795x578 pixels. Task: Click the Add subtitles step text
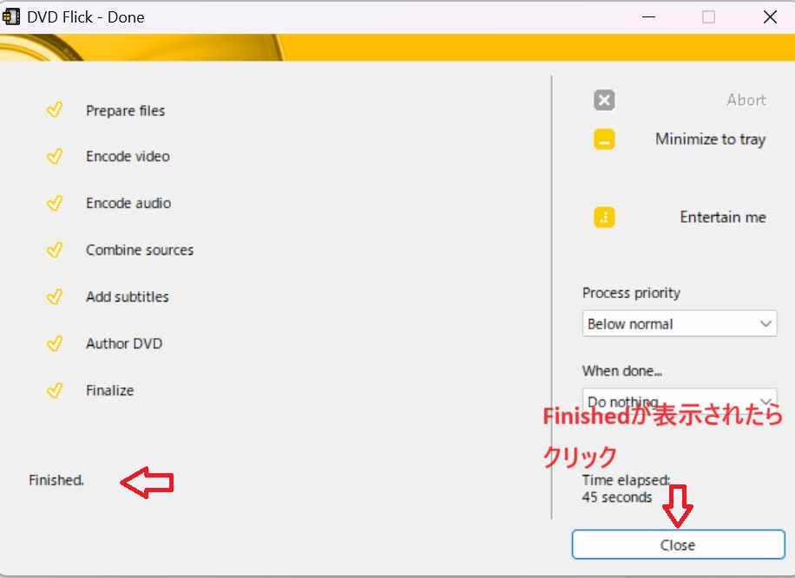(x=128, y=296)
